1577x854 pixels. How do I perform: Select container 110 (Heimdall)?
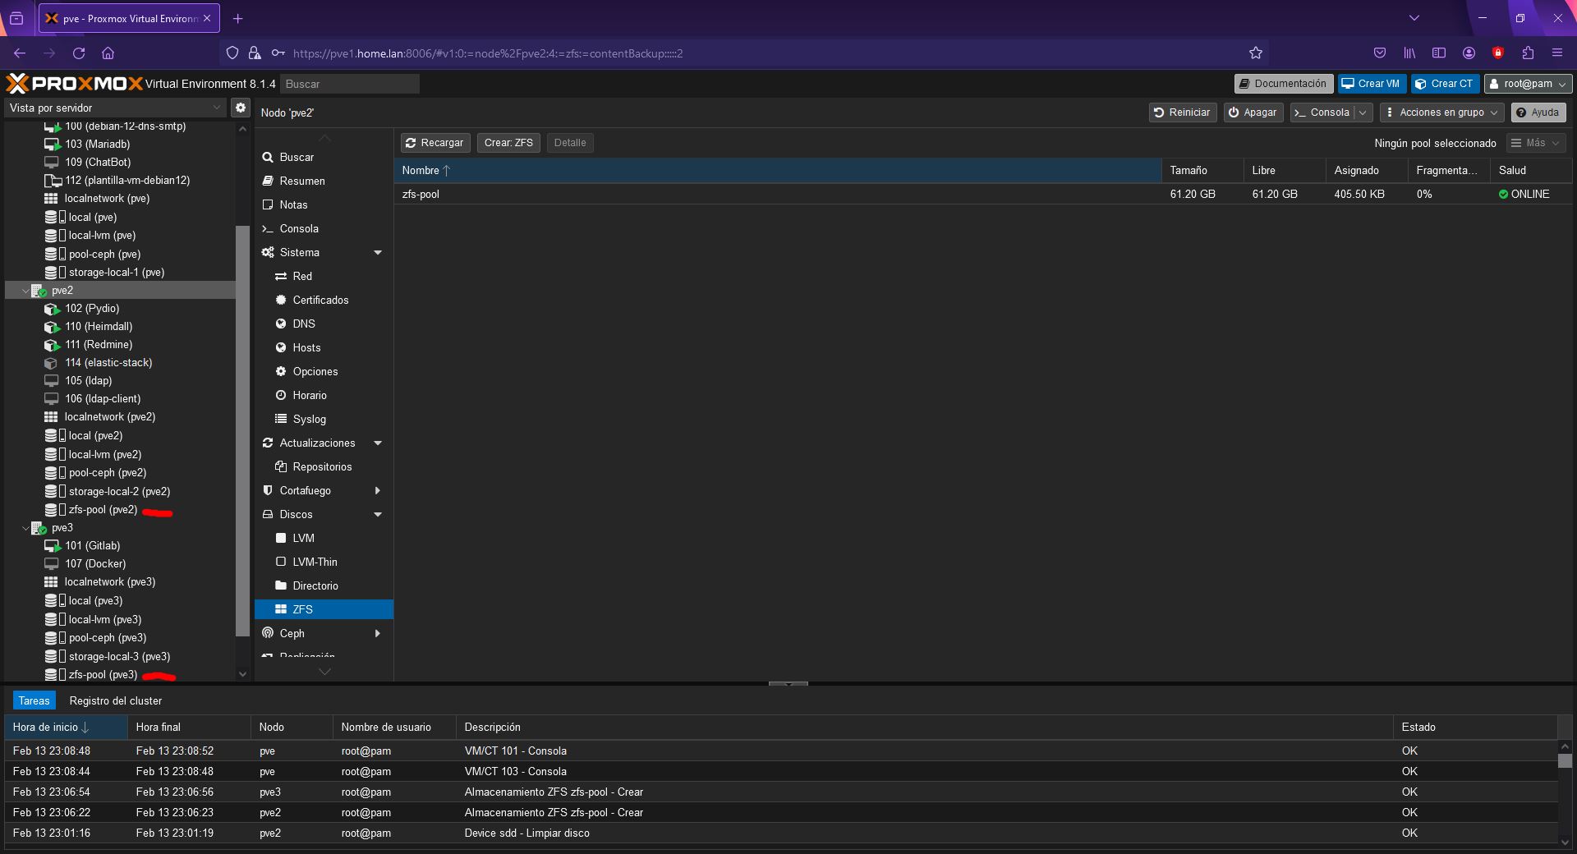pyautogui.click(x=99, y=326)
